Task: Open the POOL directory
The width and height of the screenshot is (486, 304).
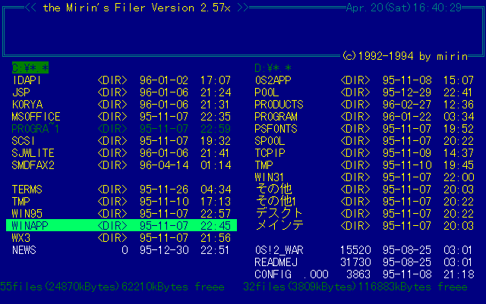Action: tap(364, 92)
